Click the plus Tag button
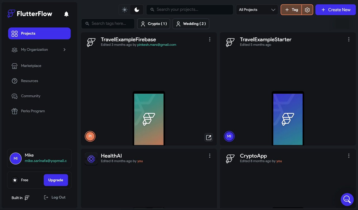Screen dimensions: 358x210 (291, 10)
